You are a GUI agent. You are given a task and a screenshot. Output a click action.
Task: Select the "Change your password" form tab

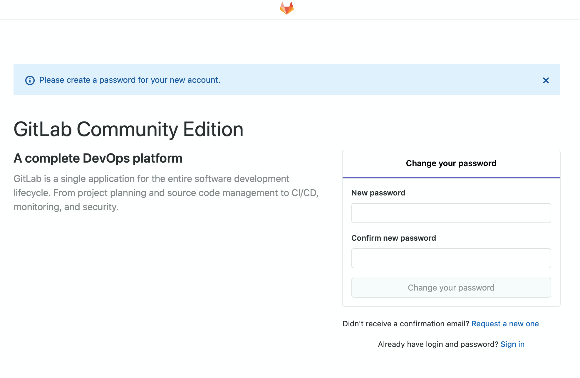click(451, 163)
